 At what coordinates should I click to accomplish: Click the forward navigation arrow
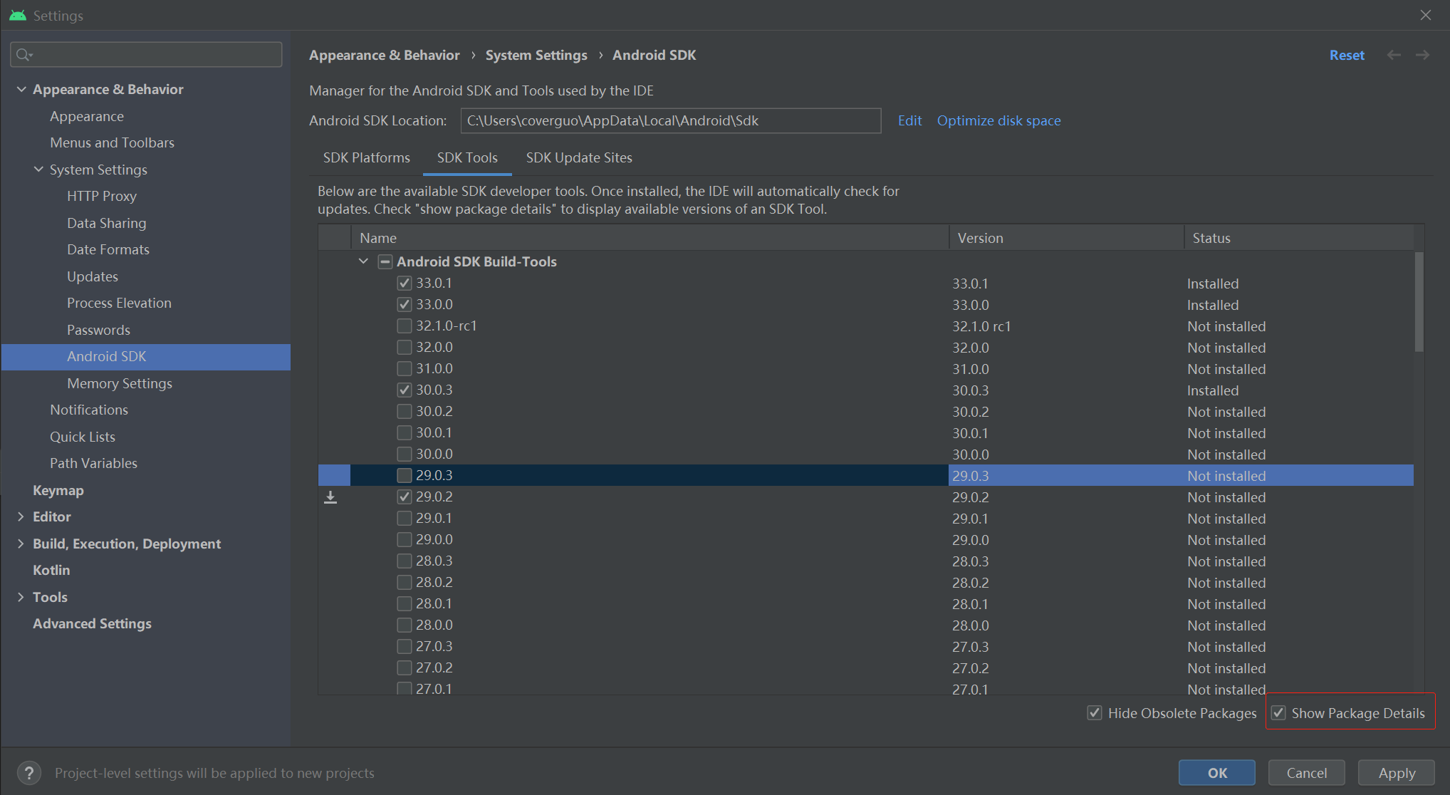[x=1422, y=55]
